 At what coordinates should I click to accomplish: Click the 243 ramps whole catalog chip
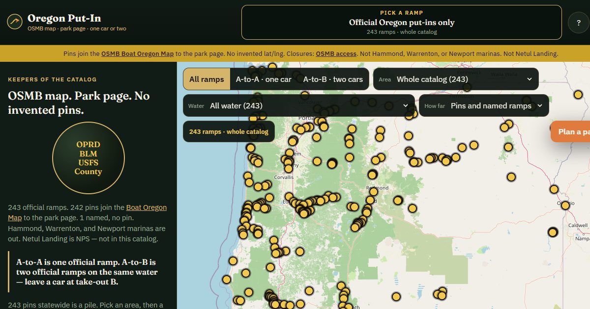pyautogui.click(x=229, y=132)
